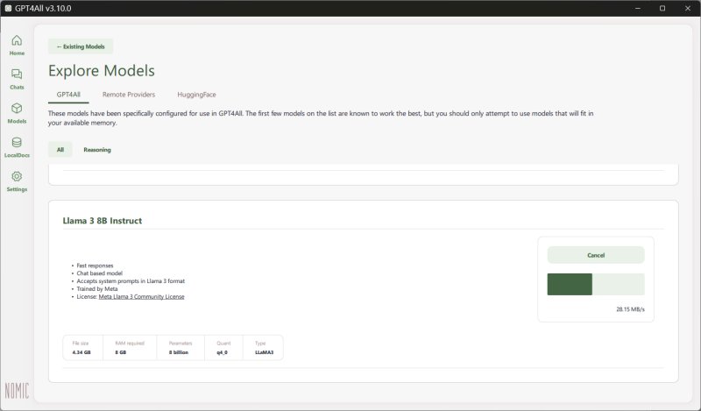
Task: Open the Settings gear icon
Action: 17,176
